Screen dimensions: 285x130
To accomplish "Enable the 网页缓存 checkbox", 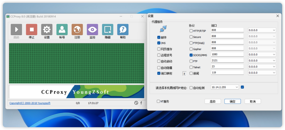I will 159,49.
